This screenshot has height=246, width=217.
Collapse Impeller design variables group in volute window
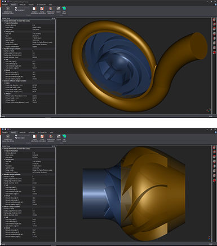3,49
